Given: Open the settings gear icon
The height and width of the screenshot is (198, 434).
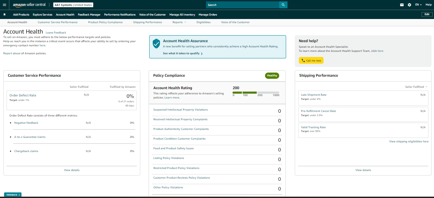Looking at the screenshot, I should click(409, 5).
